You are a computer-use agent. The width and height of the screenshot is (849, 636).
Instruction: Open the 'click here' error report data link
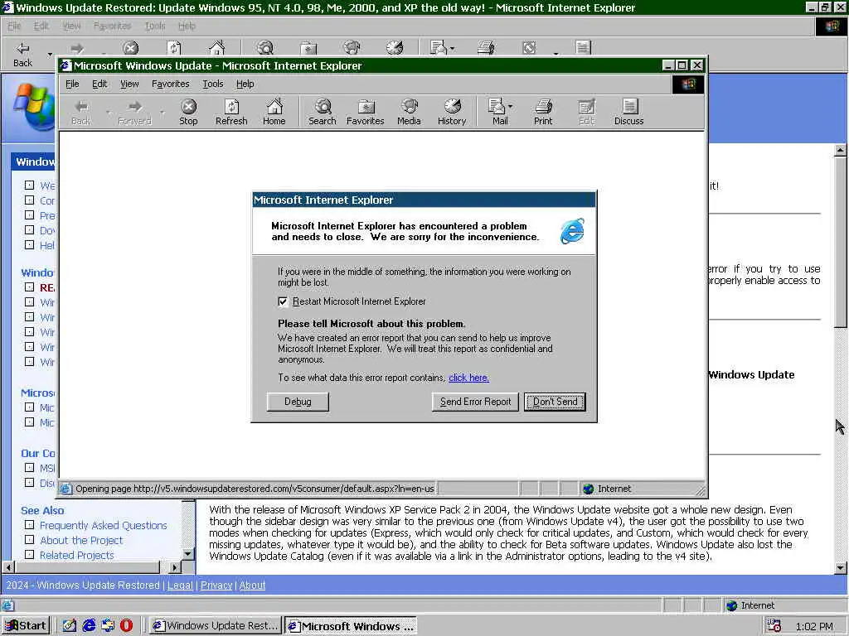point(469,378)
